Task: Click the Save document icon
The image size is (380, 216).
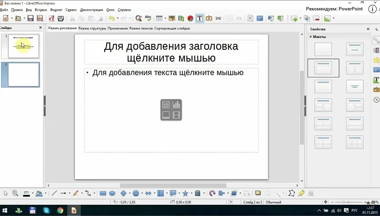Action: 30,18
